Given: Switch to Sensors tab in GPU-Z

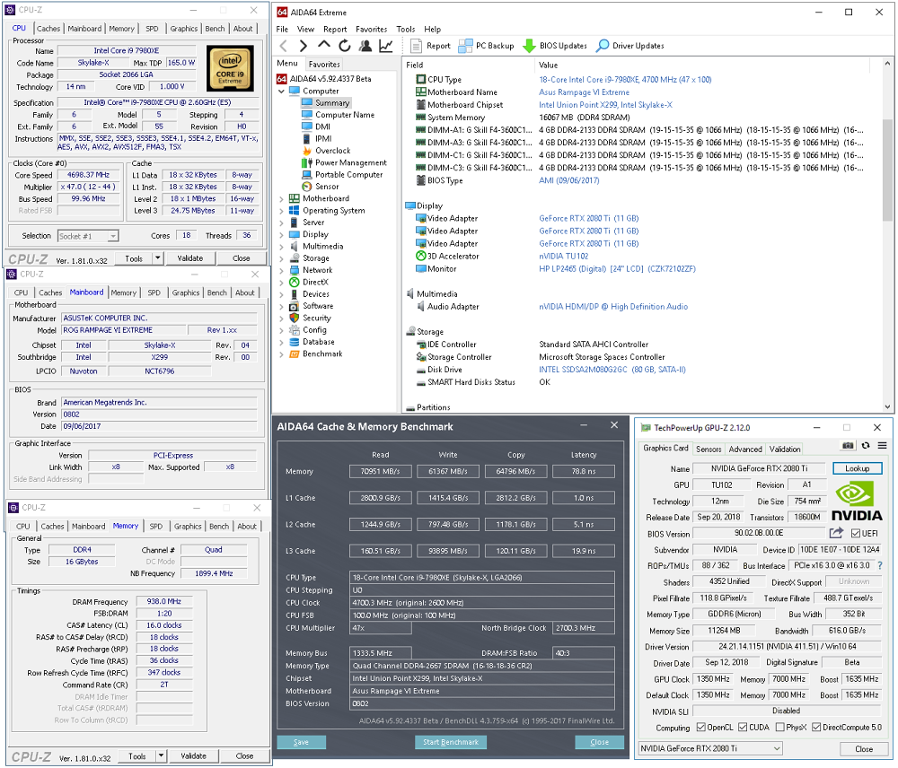Looking at the screenshot, I should tap(709, 449).
